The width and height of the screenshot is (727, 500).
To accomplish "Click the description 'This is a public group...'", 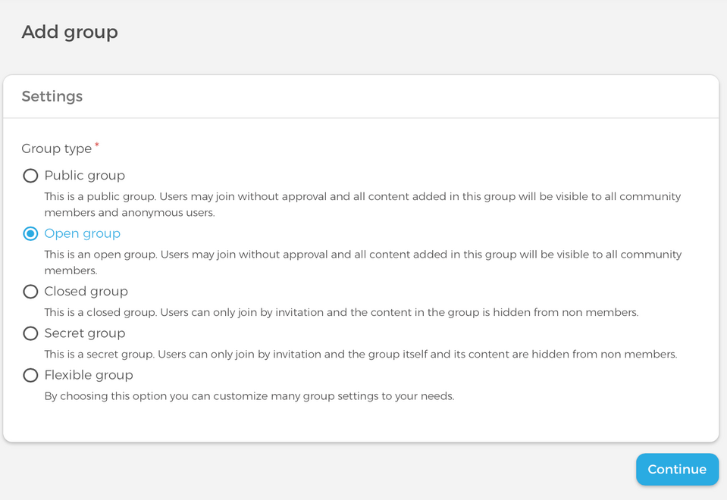I will coord(362,205).
